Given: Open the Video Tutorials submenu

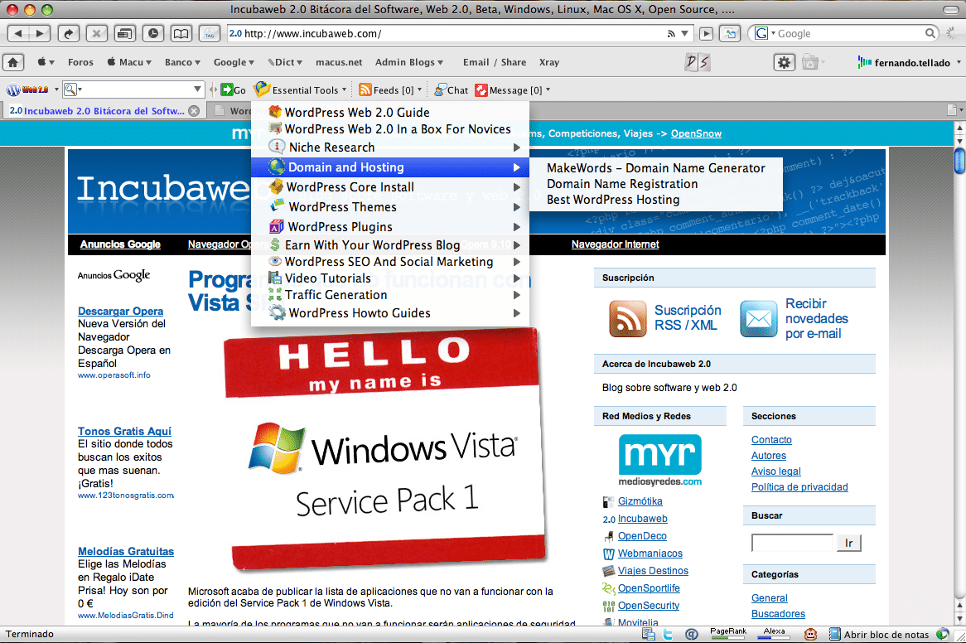Looking at the screenshot, I should point(390,278).
